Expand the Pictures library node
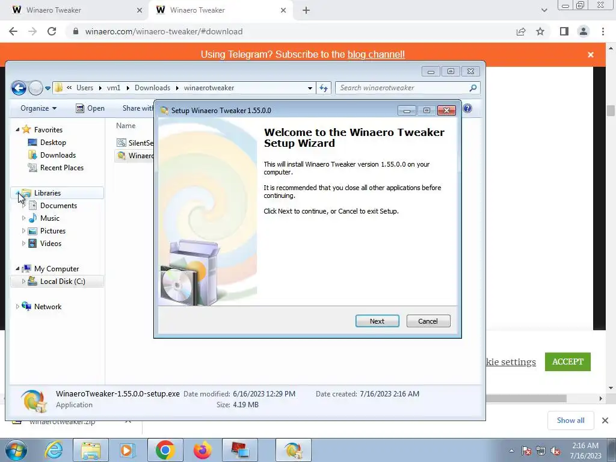 tap(23, 230)
